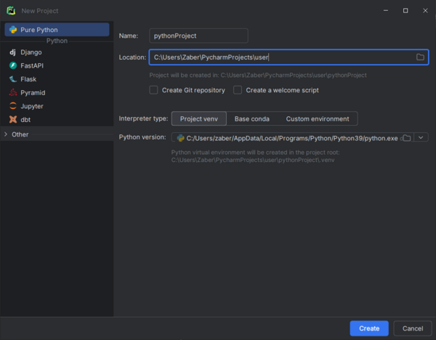Click the Python interpreter path combo box

292,137
